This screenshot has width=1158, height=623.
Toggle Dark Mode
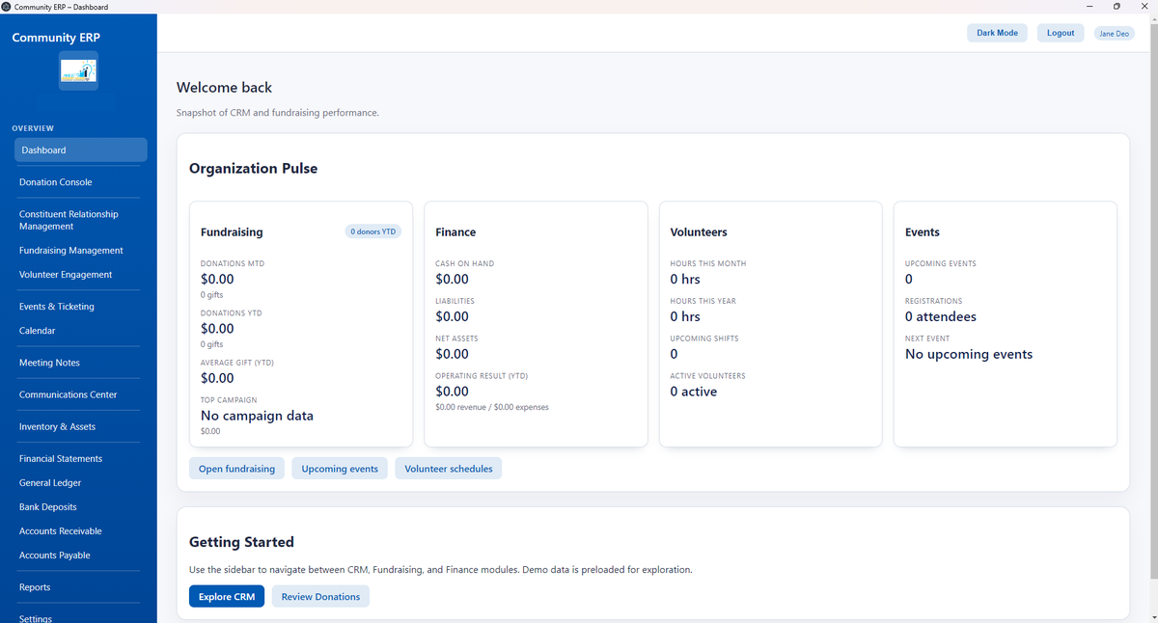[997, 33]
